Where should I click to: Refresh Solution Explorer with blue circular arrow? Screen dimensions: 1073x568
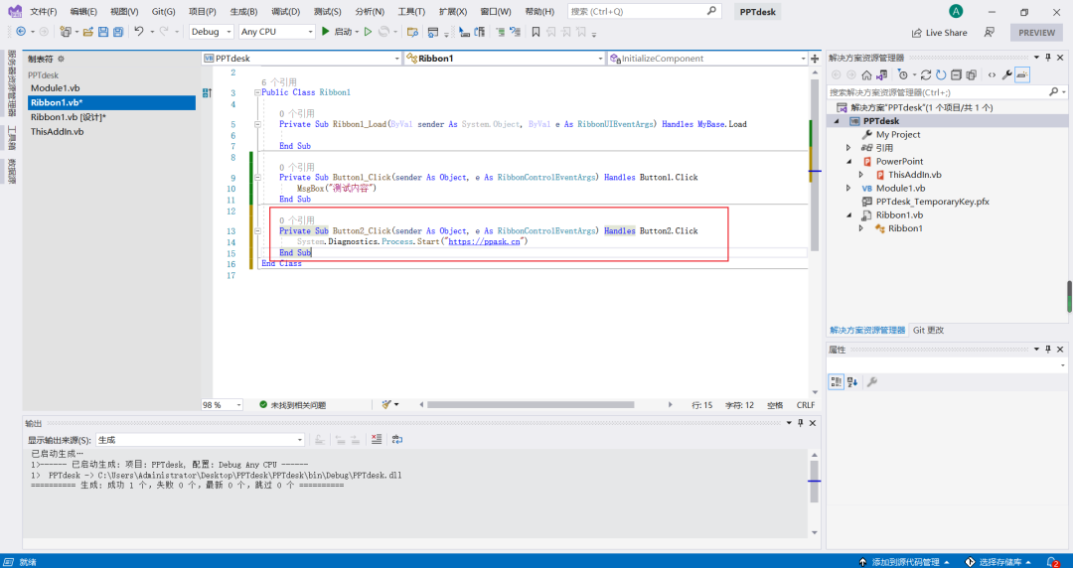(x=941, y=74)
